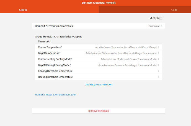Click the chevron next to Thermostat value
Screen dimensions: 191x126
[x=162, y=26]
